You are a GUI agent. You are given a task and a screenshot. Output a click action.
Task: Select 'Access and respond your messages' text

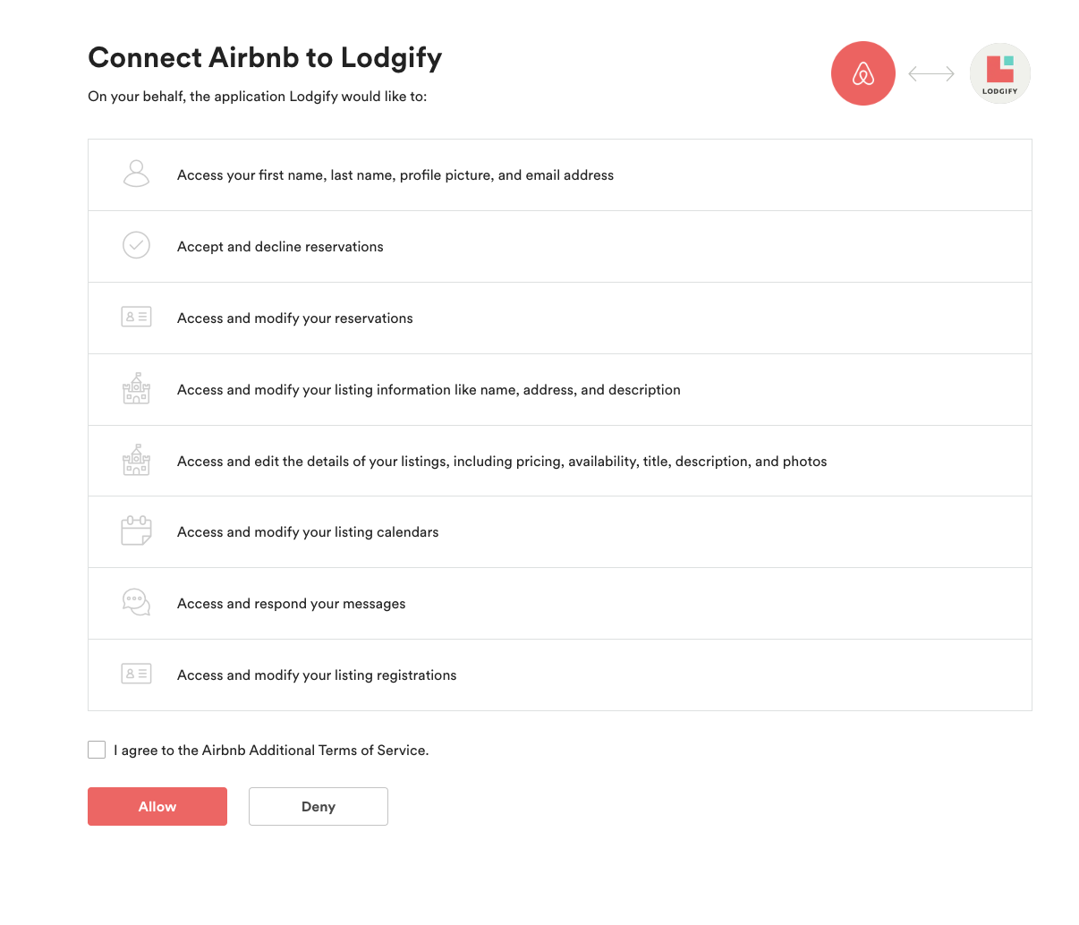[291, 604]
